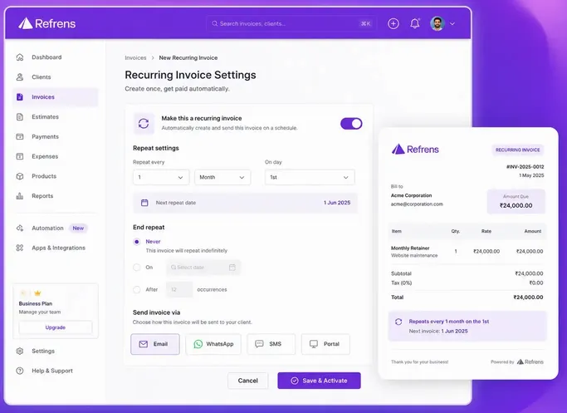Click the crown icon on Business Plan
This screenshot has height=413, width=567.
37,293
